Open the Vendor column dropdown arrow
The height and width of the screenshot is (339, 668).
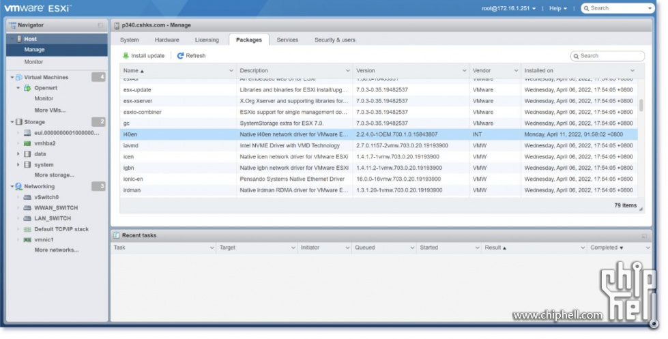516,71
